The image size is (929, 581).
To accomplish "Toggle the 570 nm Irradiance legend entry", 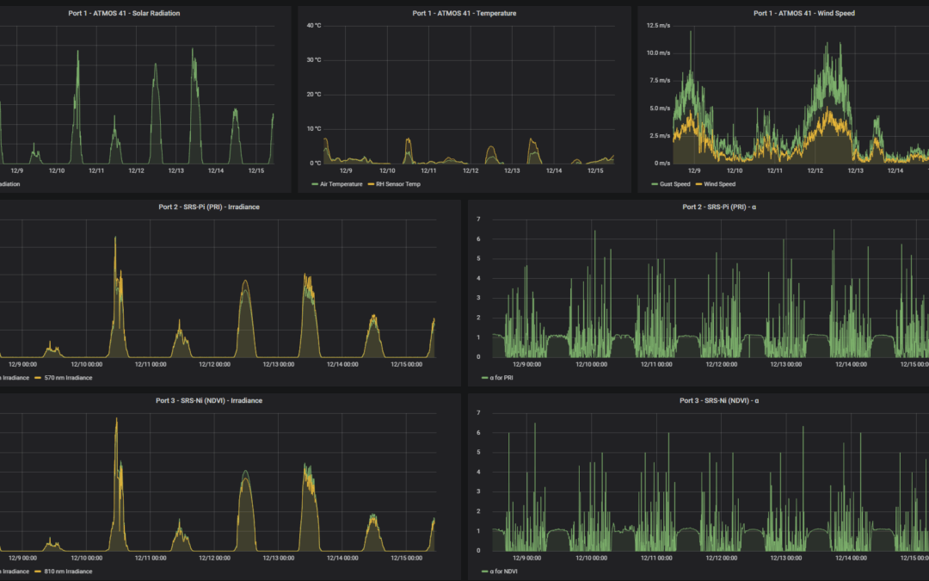I will (67, 378).
